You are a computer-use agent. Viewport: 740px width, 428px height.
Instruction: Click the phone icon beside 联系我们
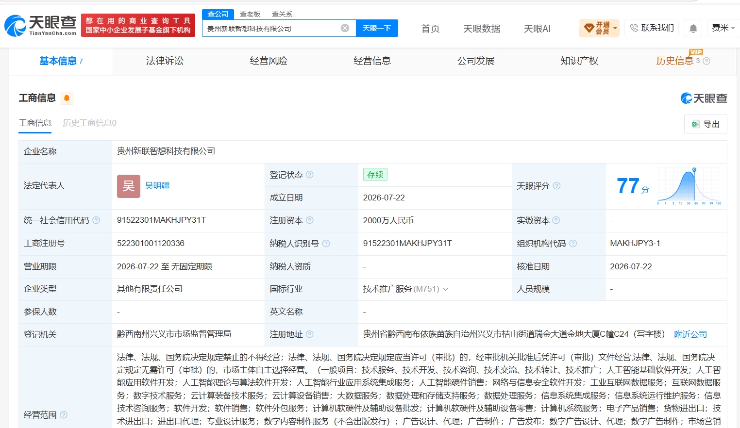click(x=634, y=28)
